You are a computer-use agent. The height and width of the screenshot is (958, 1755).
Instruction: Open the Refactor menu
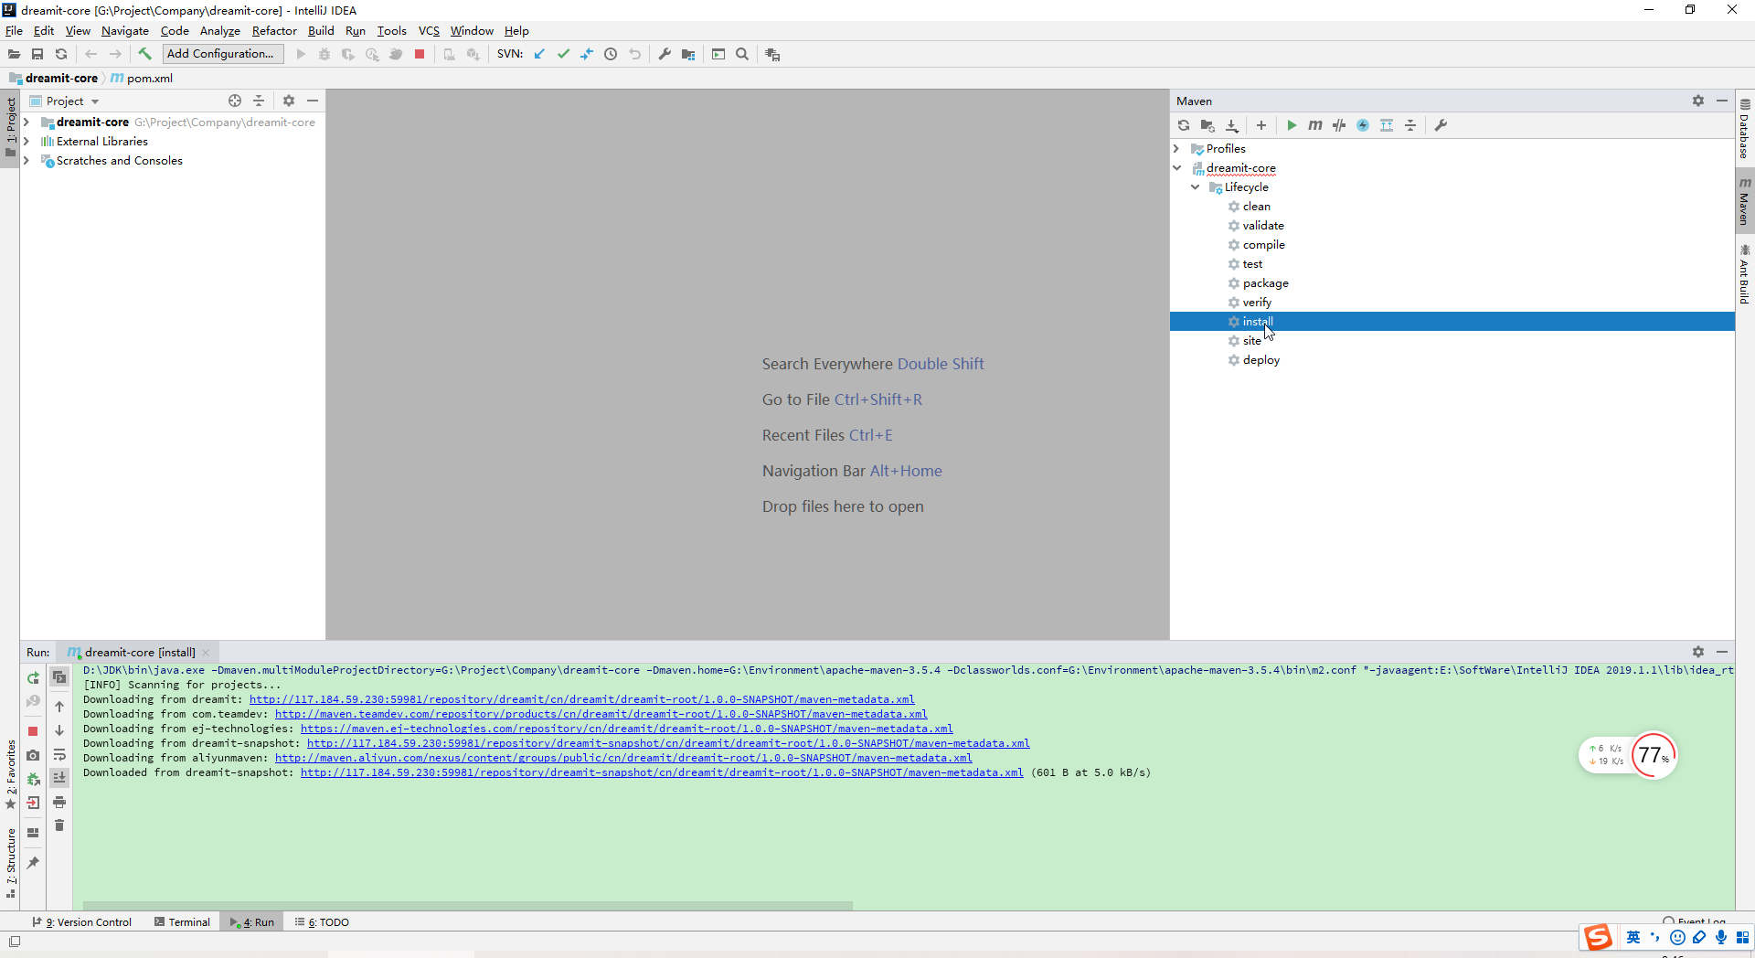coord(274,30)
